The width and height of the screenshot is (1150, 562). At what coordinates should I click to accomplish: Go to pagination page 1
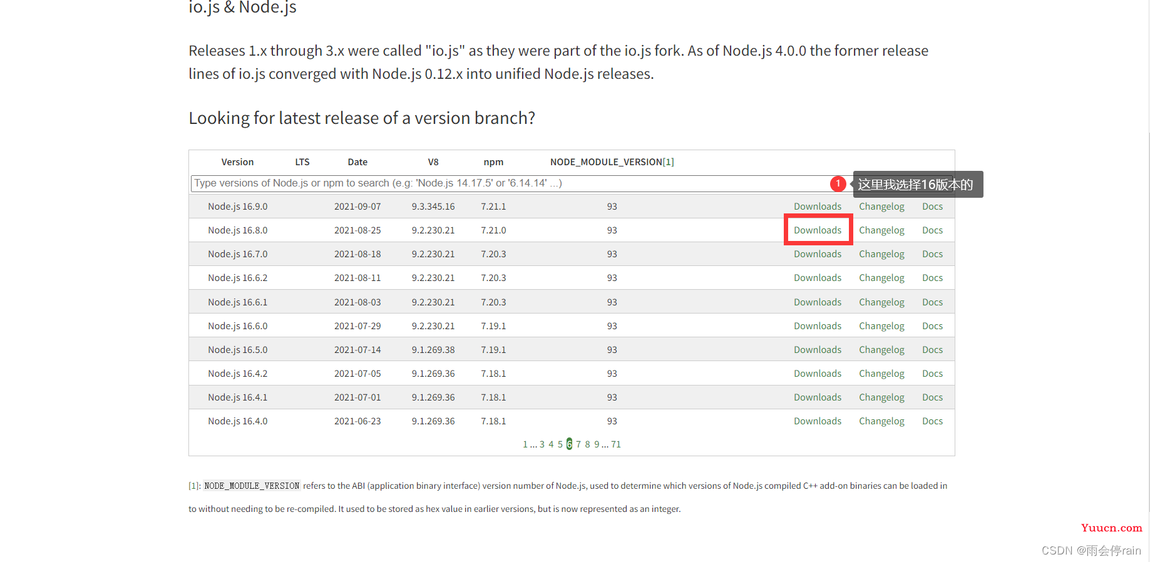pyautogui.click(x=525, y=444)
